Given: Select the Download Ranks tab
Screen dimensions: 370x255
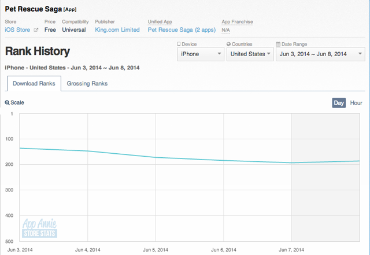Looking at the screenshot, I should tap(34, 83).
